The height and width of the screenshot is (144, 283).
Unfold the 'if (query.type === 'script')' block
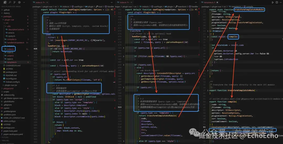pyautogui.click(x=40, y=100)
